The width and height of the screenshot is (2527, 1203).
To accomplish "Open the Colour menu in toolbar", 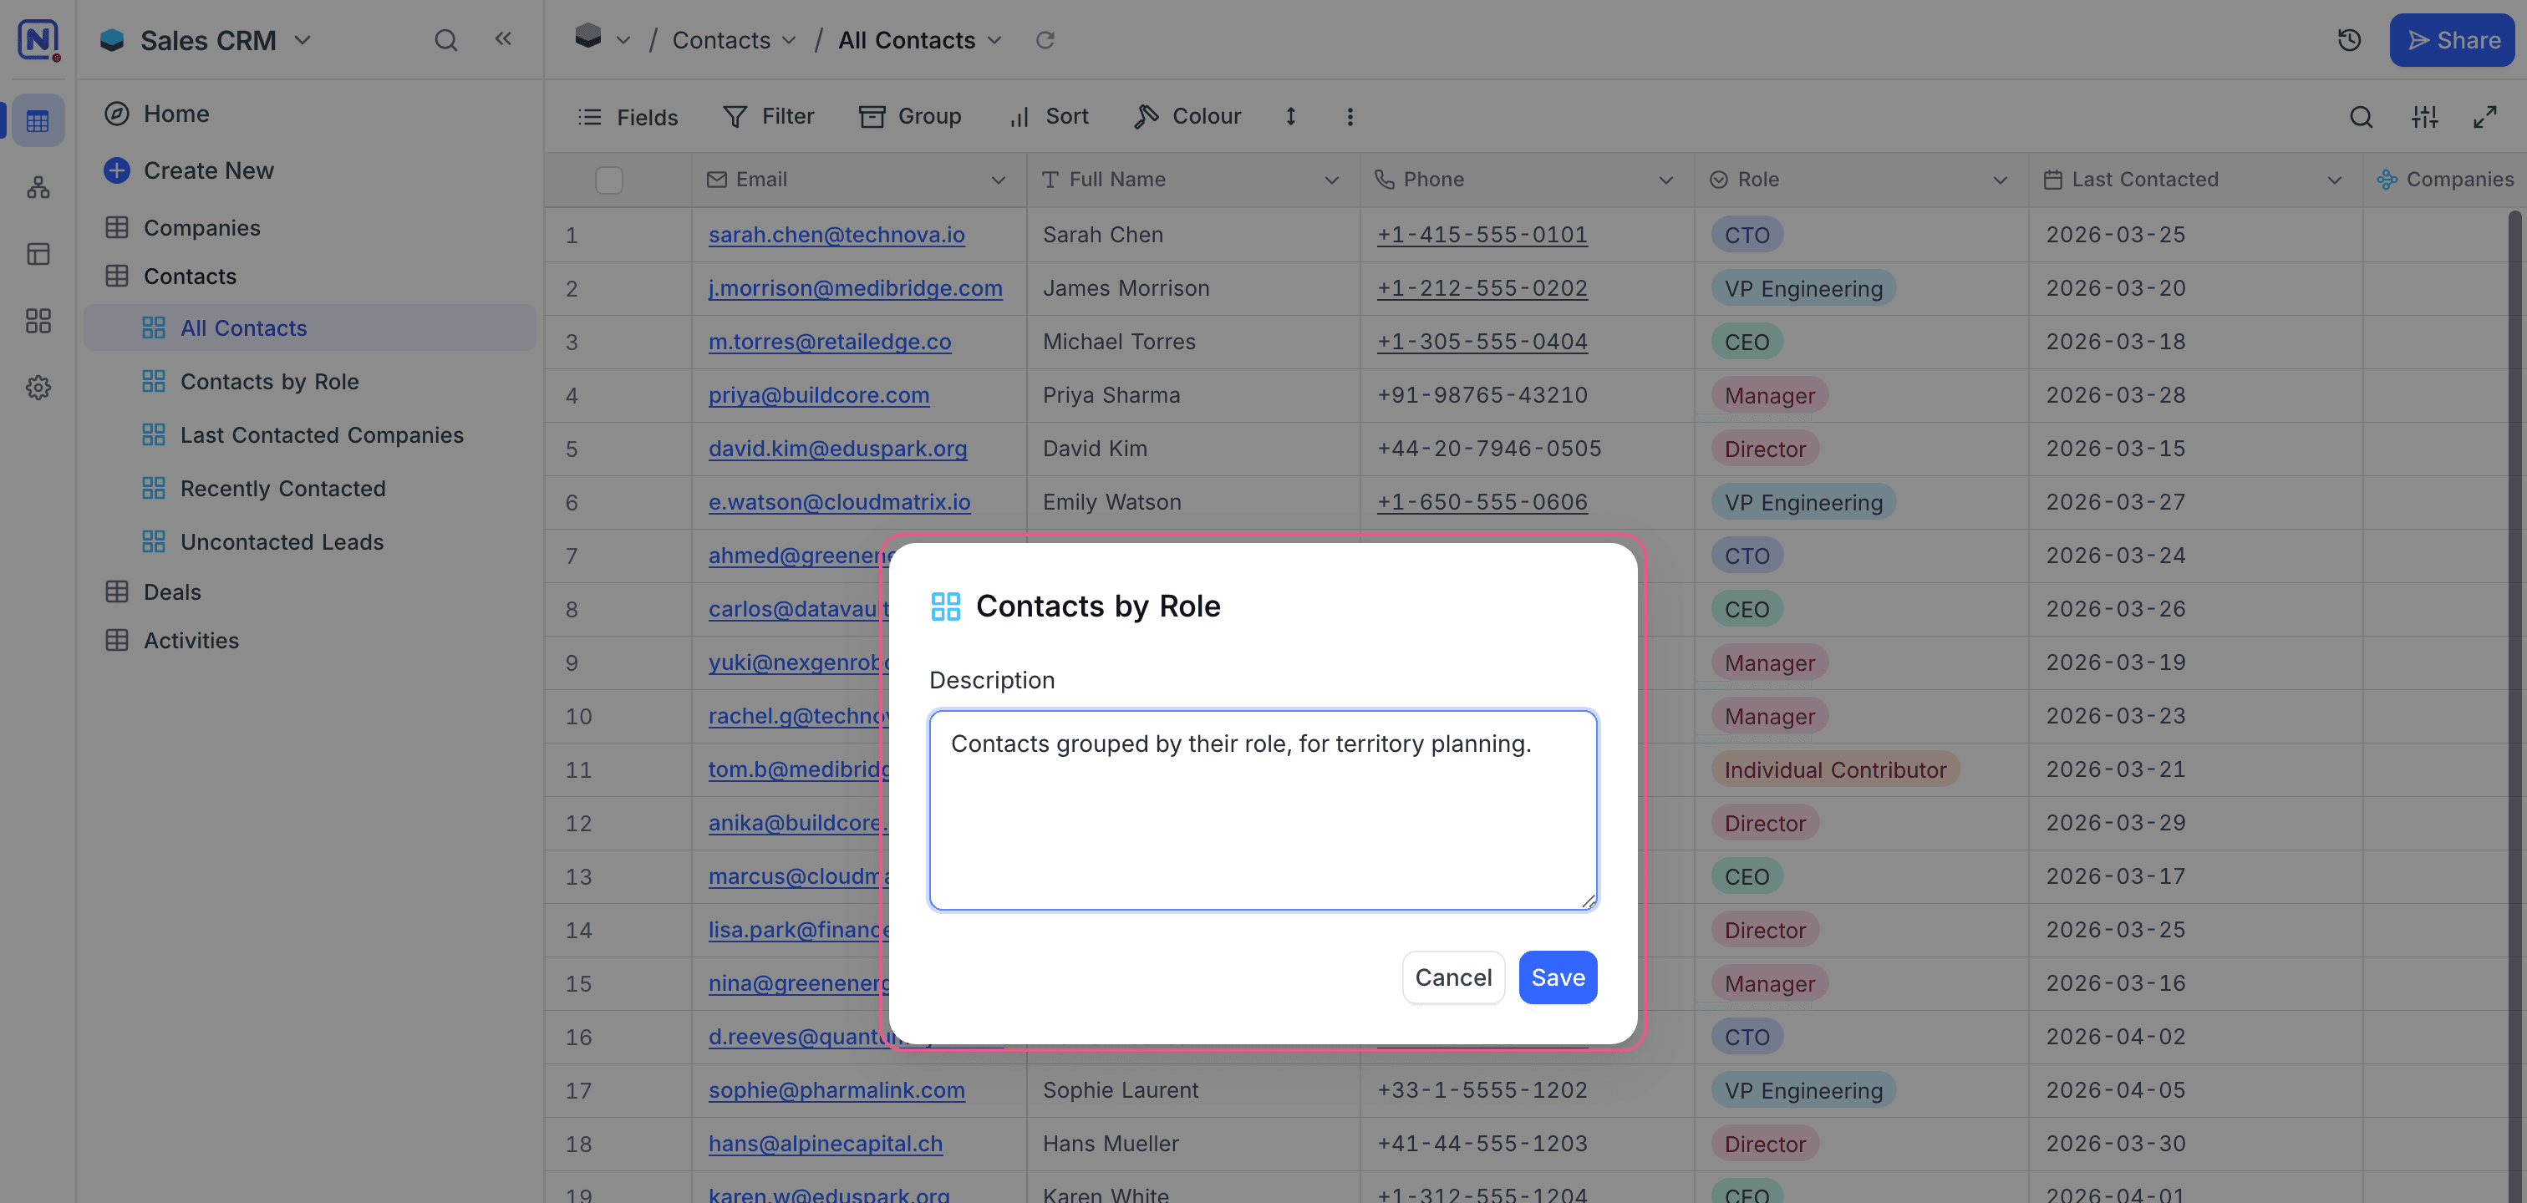I will [1187, 117].
